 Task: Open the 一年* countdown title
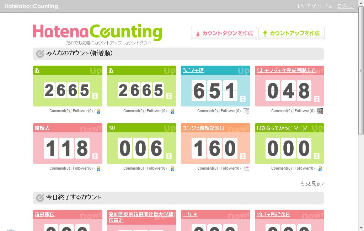click(x=190, y=214)
